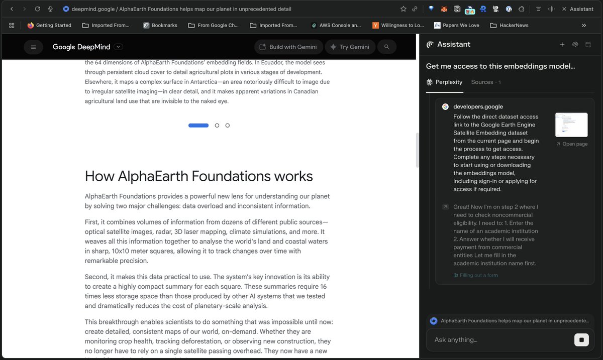Screen dimensions: 603x360
Task: Copy the page link with the share icon
Action: (415, 9)
